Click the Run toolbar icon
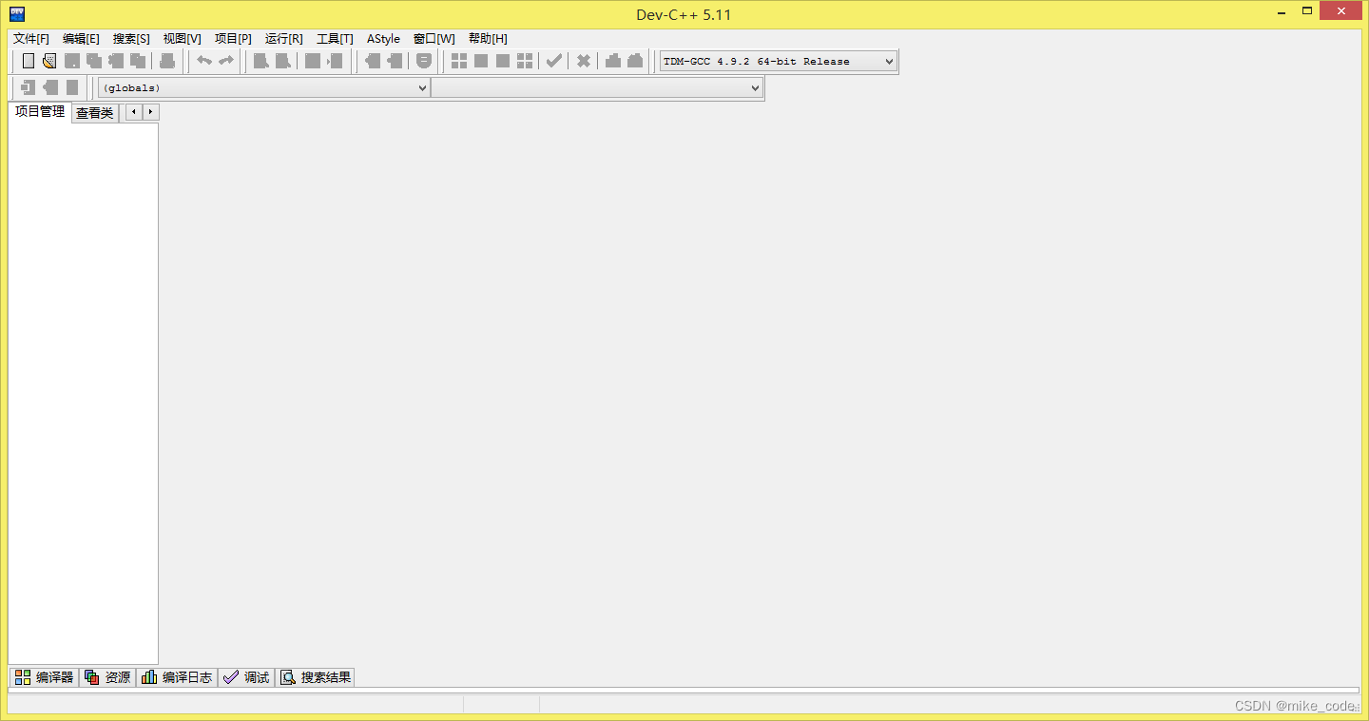Image resolution: width=1369 pixels, height=721 pixels. coord(481,61)
